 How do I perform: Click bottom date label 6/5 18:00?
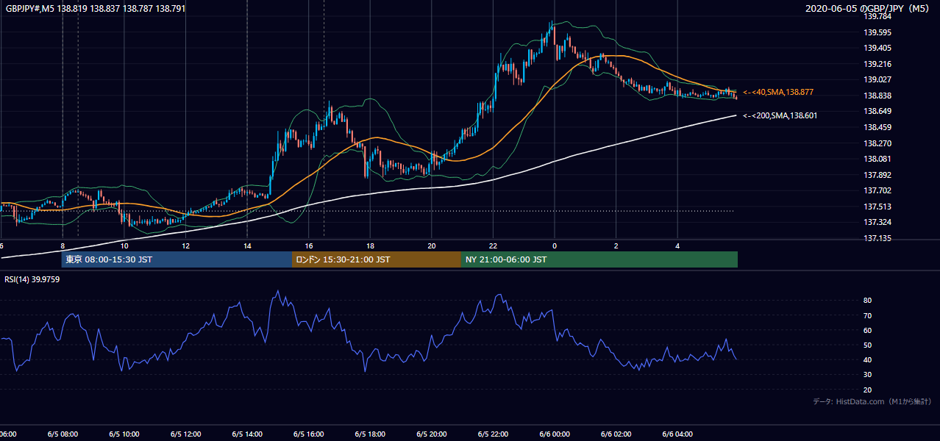pos(371,434)
